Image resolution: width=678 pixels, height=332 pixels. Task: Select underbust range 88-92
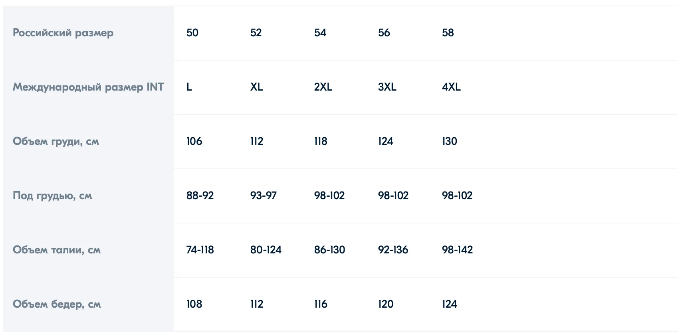tap(200, 196)
